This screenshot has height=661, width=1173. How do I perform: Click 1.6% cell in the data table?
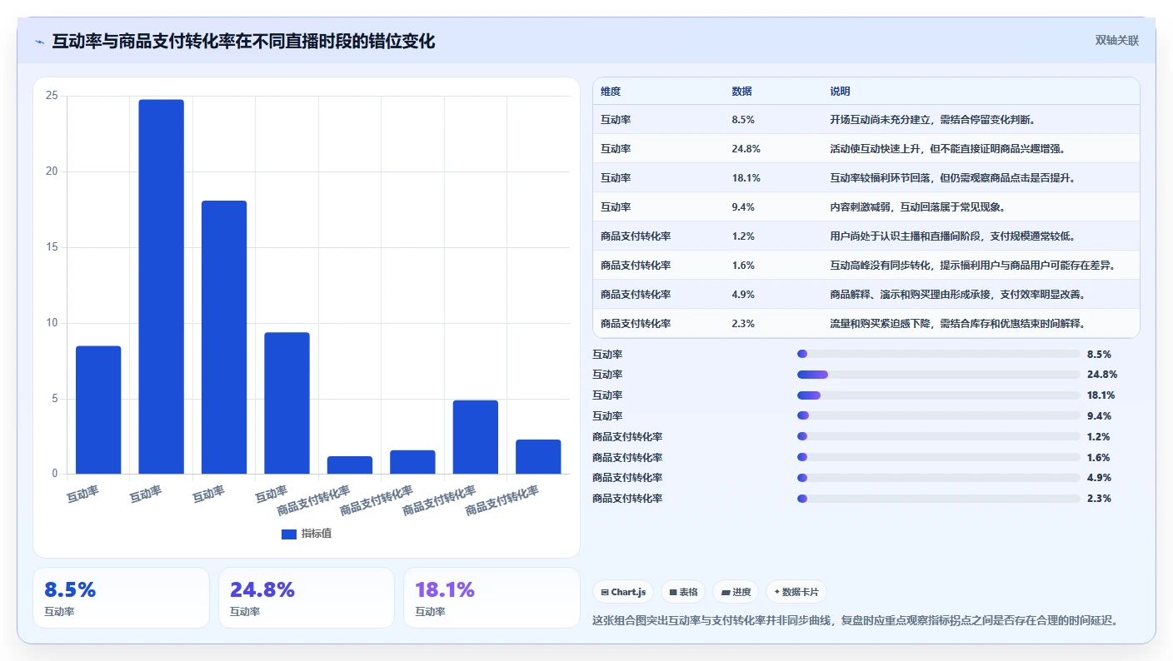[743, 266]
